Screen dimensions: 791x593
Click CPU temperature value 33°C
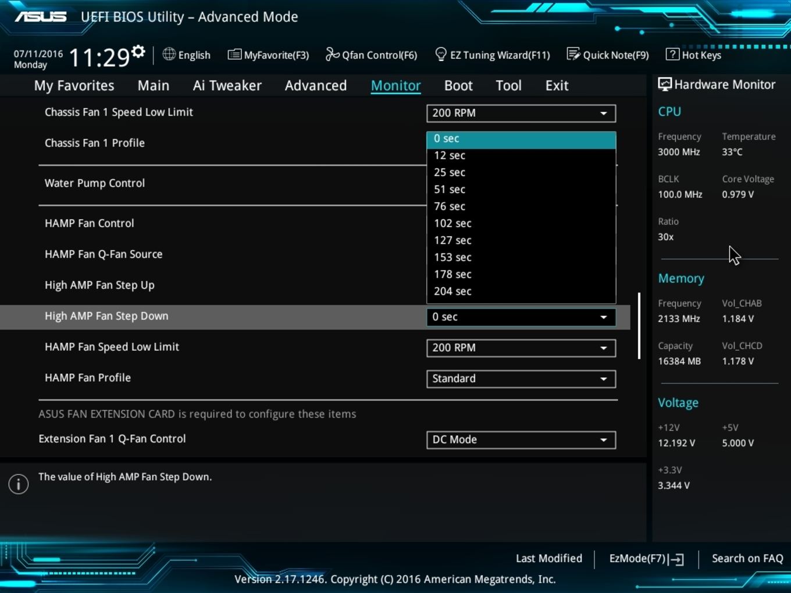pyautogui.click(x=732, y=152)
